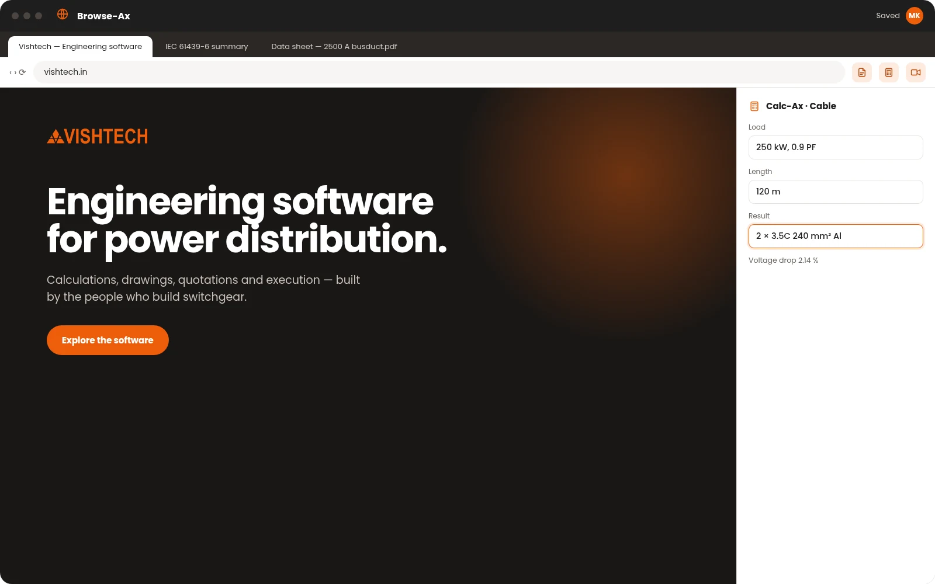Open the Data sheet — 2500 A busduct.pdf tab

coord(334,47)
